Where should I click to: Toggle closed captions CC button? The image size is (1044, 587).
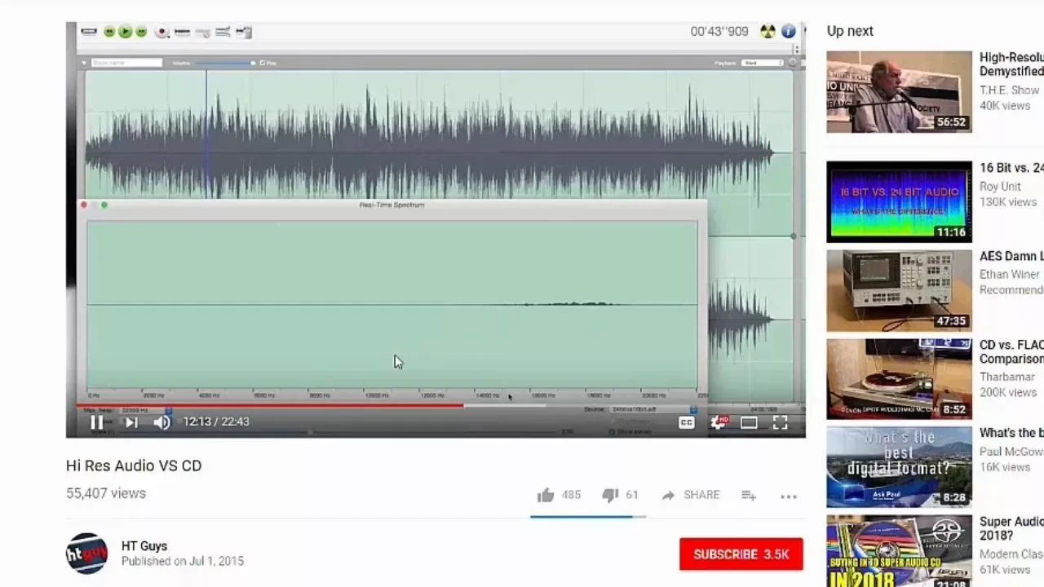point(686,422)
